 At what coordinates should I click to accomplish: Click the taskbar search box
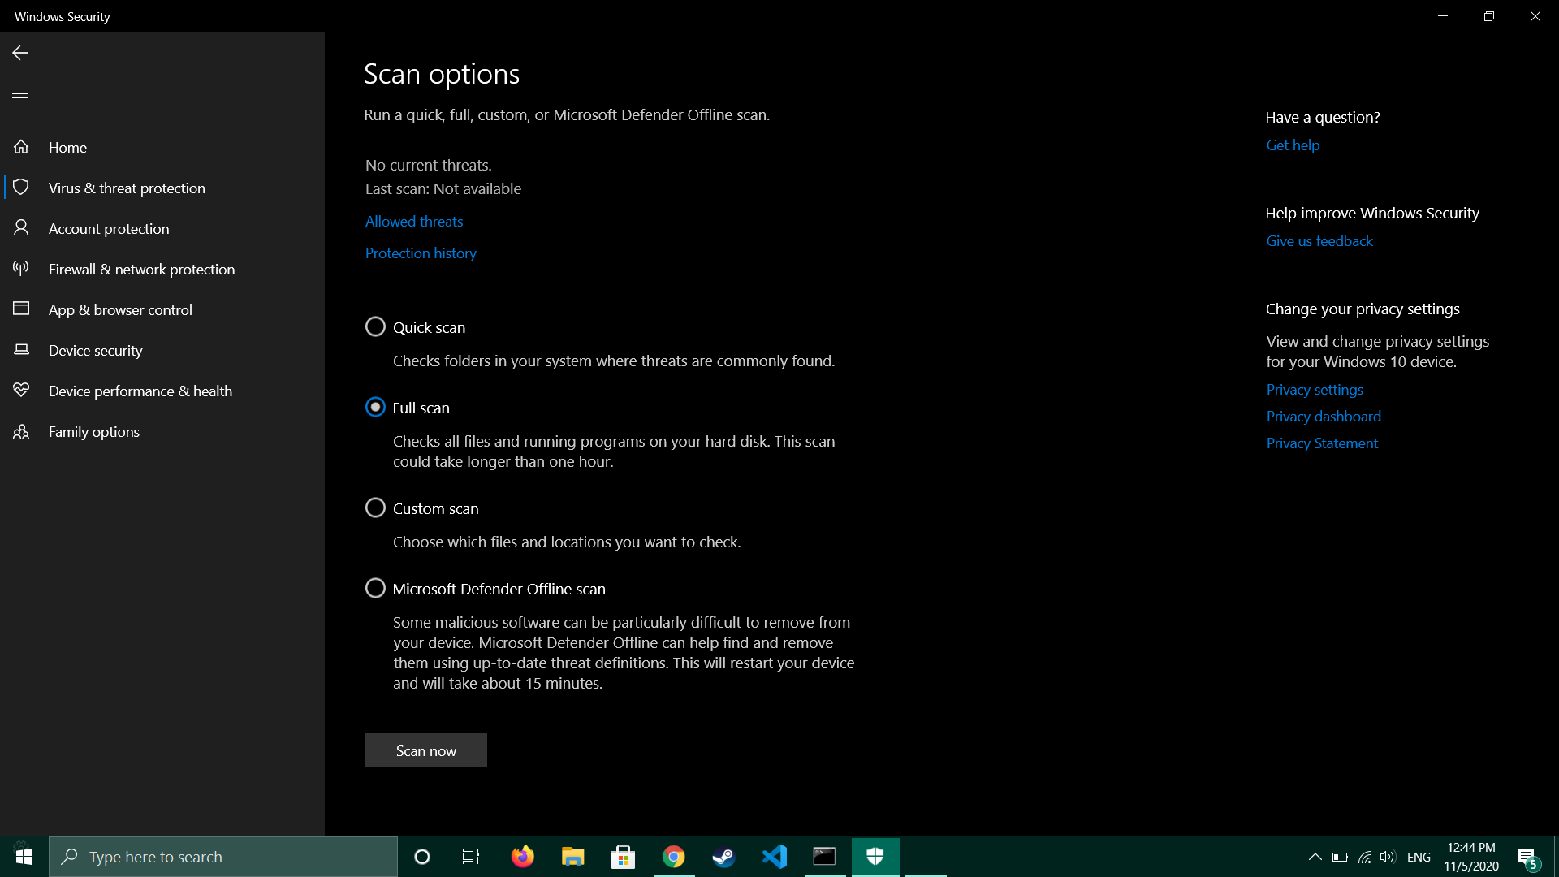(x=223, y=857)
